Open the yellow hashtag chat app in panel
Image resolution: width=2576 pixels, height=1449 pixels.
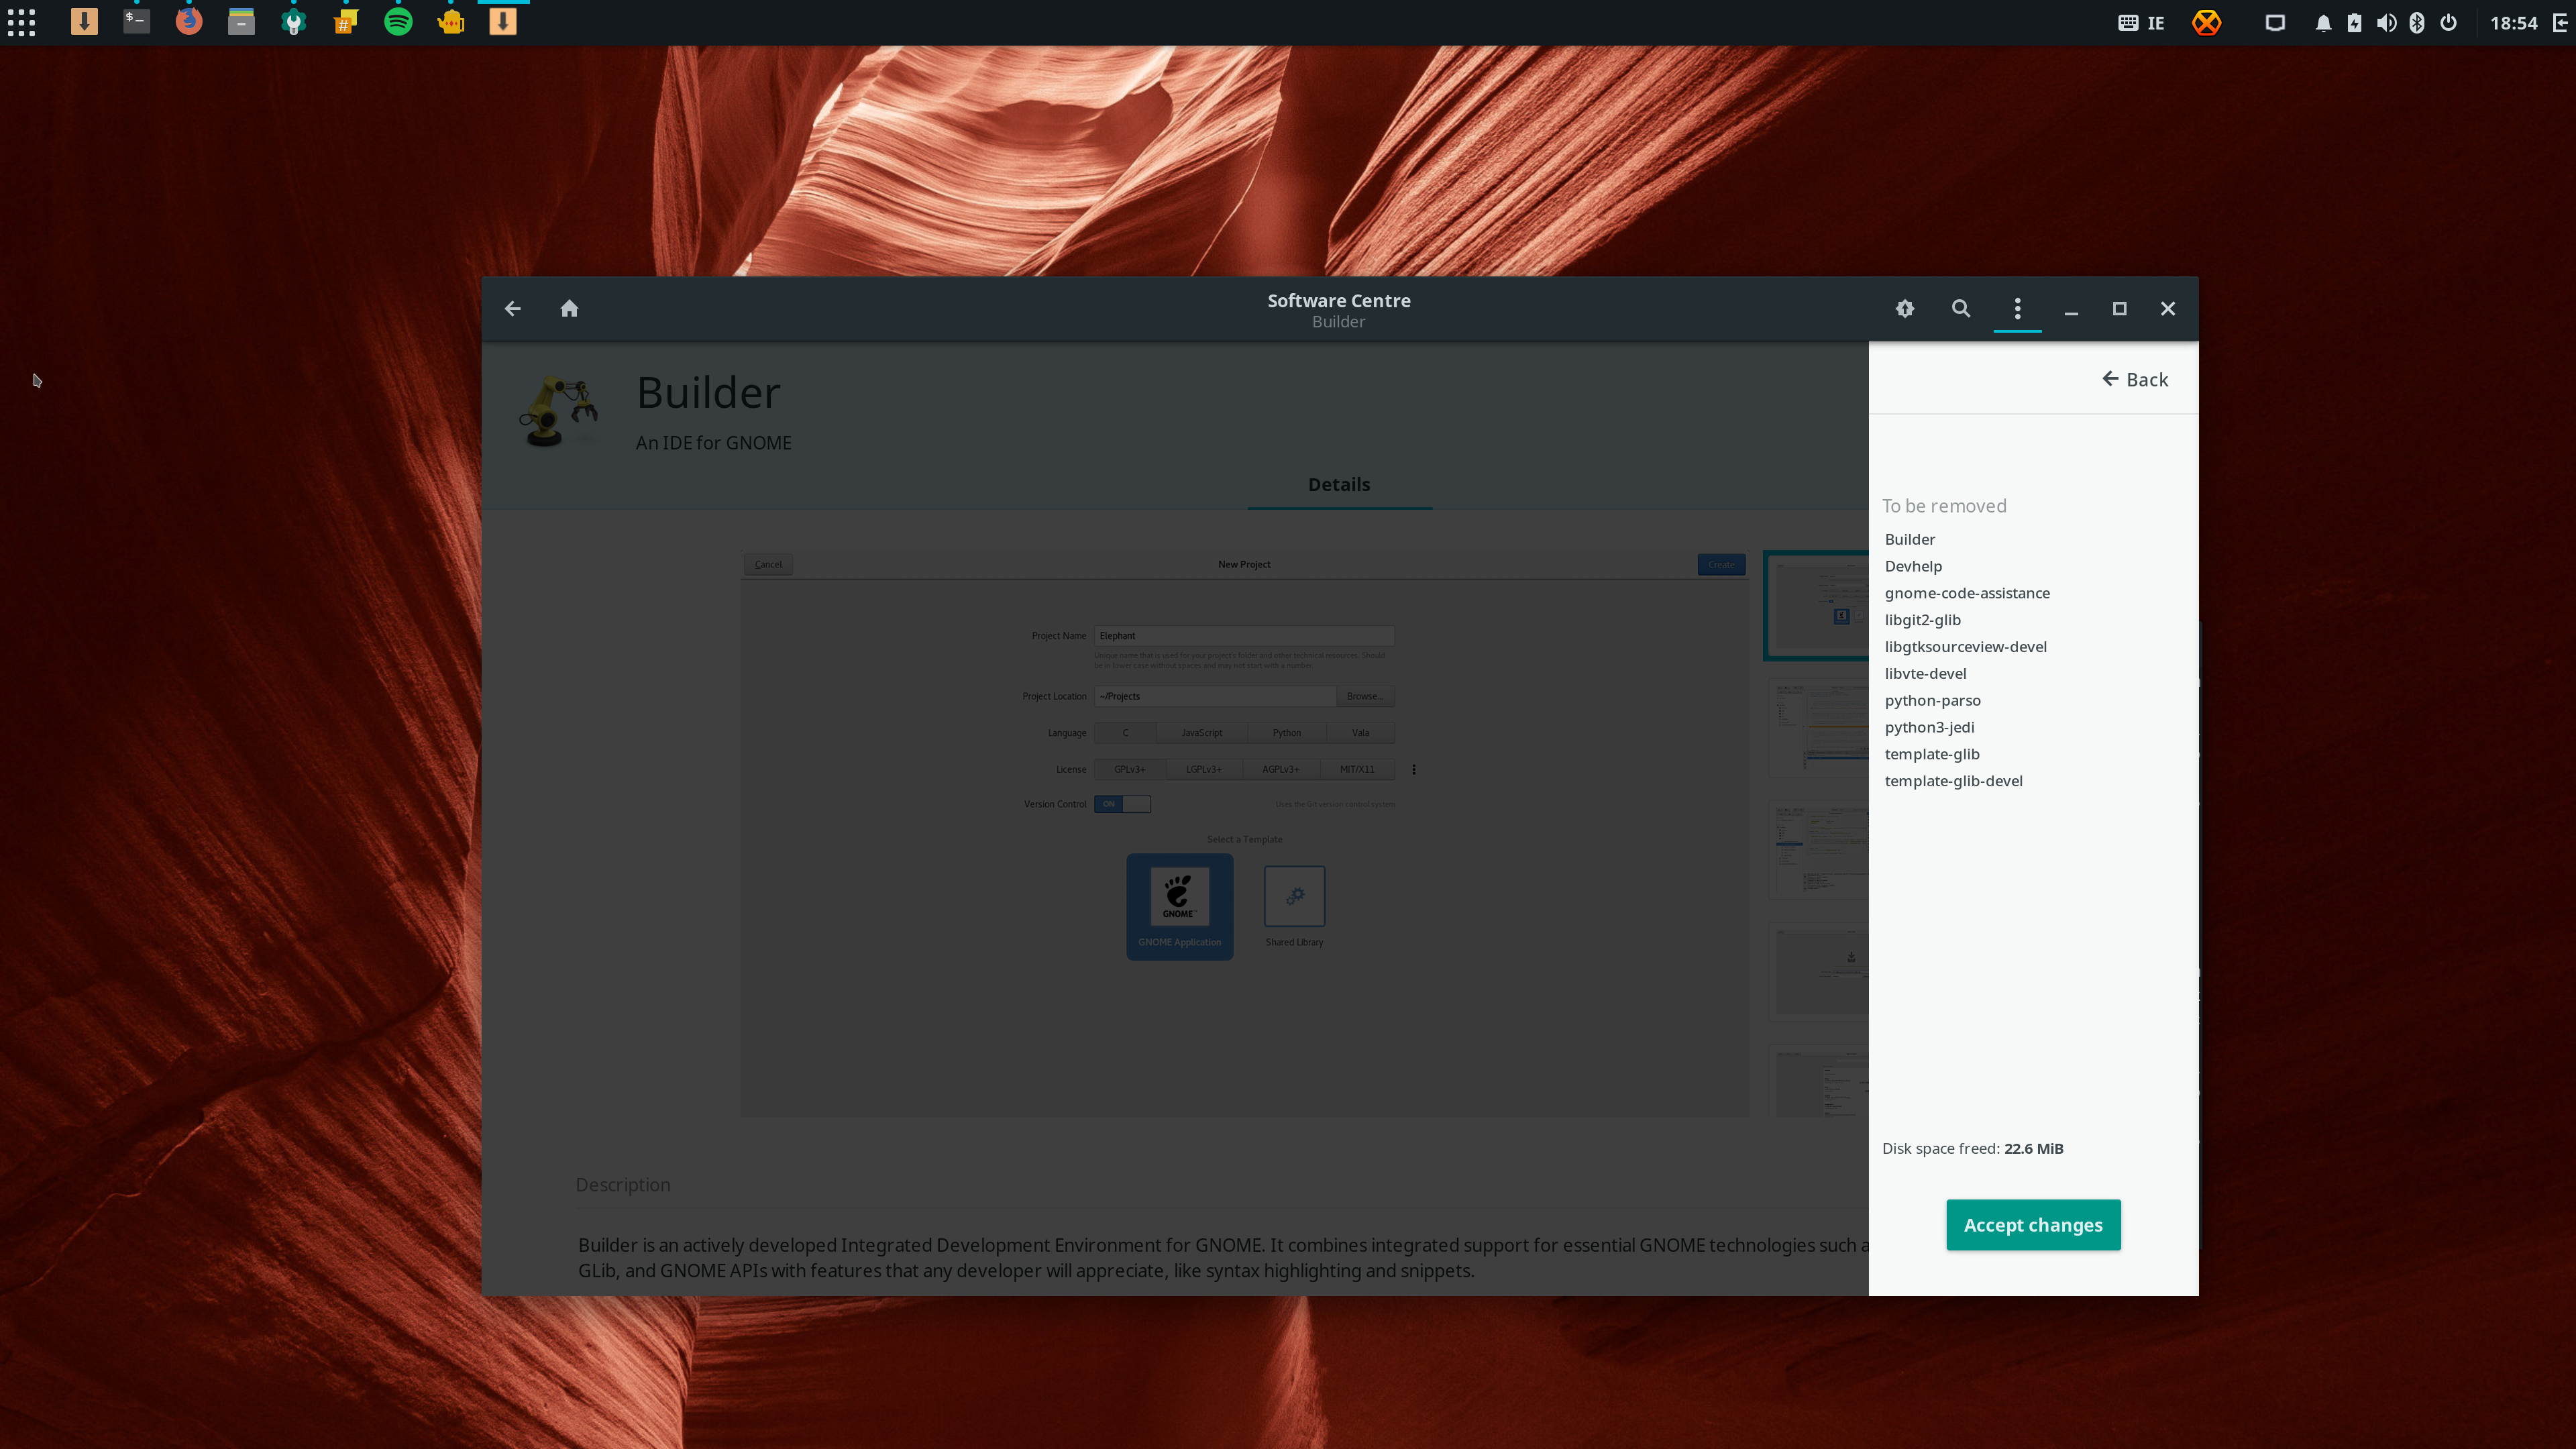coord(346,22)
